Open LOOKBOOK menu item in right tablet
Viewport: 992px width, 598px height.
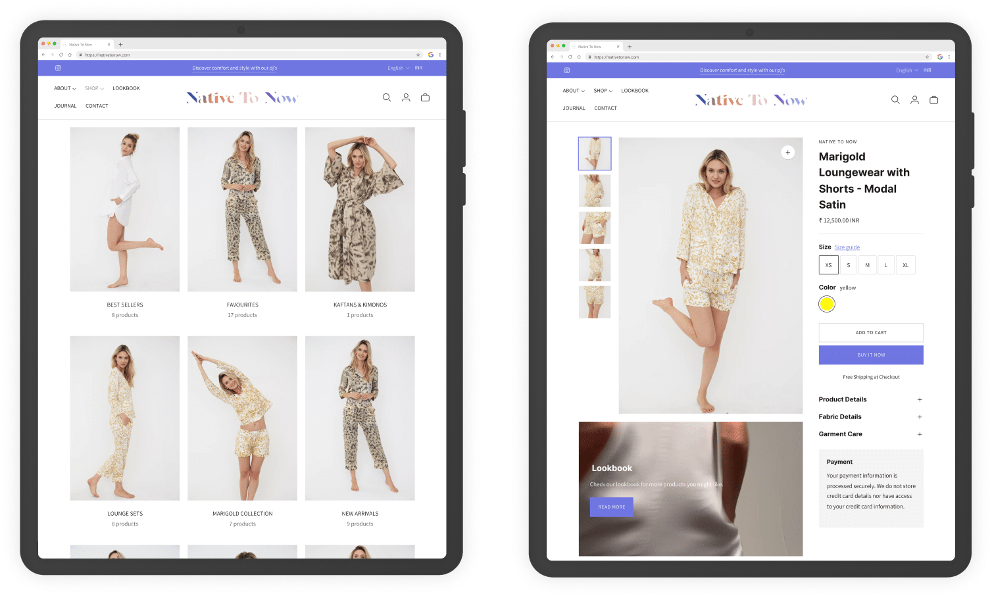point(635,91)
